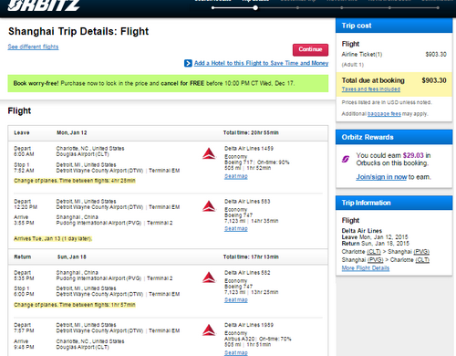Click the Delta logo for flight 582
456x356 pixels.
[209, 277]
